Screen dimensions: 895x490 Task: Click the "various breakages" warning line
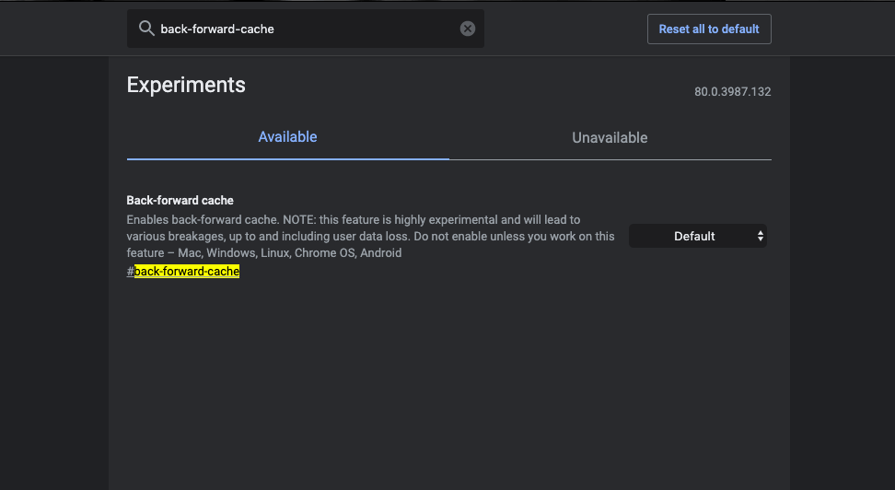click(370, 237)
